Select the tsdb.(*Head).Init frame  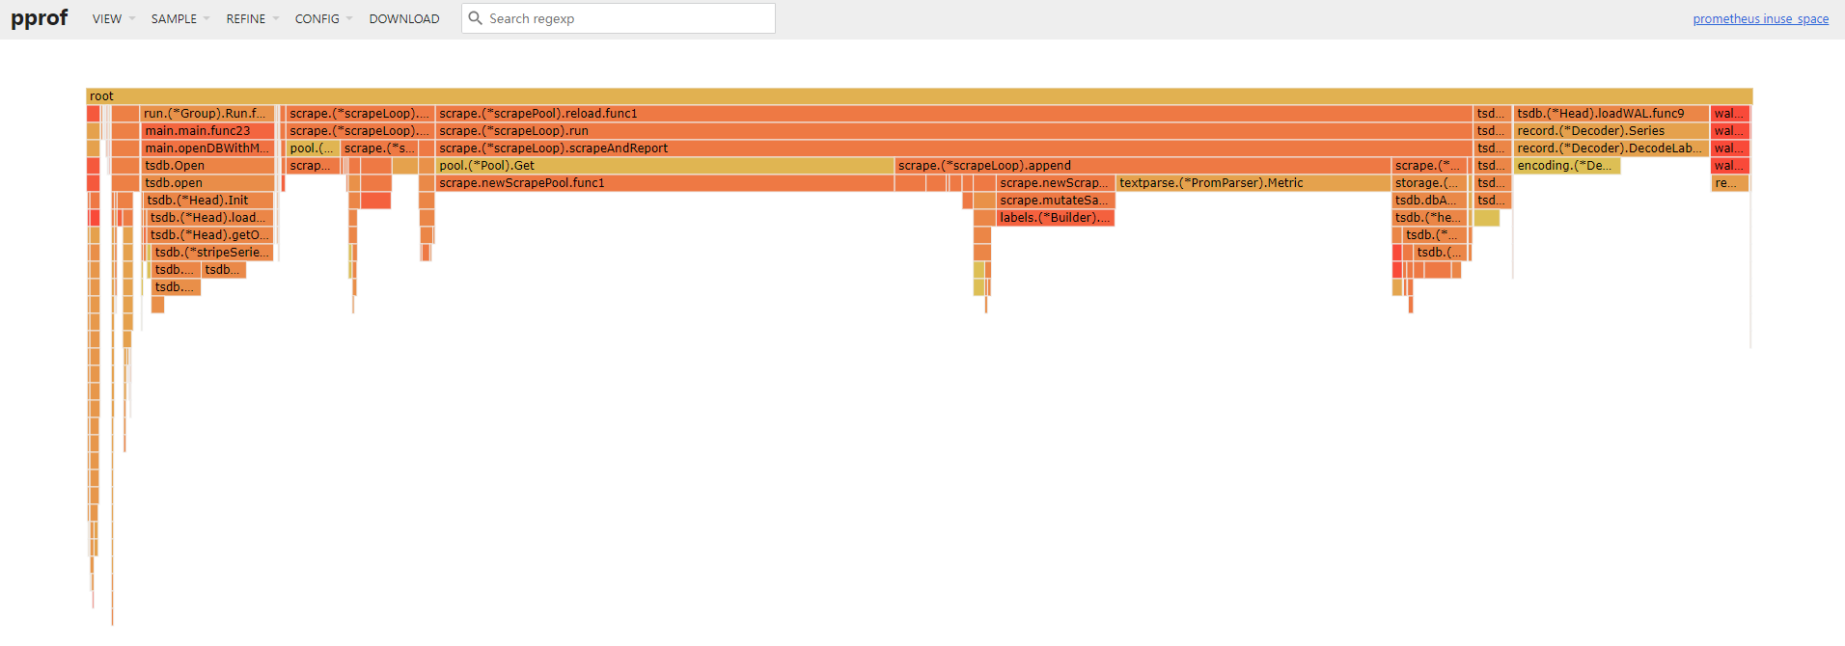[x=208, y=201]
